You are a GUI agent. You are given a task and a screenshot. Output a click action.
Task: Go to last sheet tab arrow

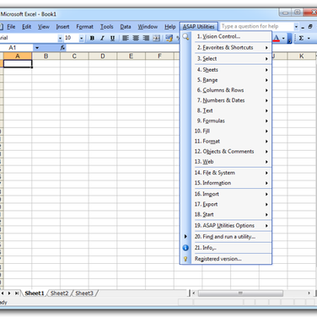tap(17, 293)
